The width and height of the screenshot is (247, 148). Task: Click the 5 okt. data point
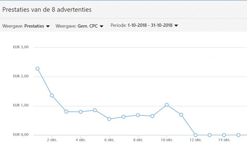[95, 110]
